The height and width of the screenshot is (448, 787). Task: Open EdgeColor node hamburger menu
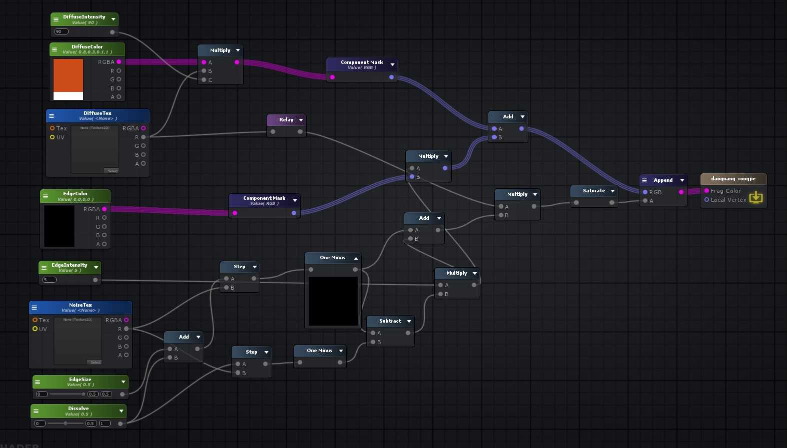46,196
